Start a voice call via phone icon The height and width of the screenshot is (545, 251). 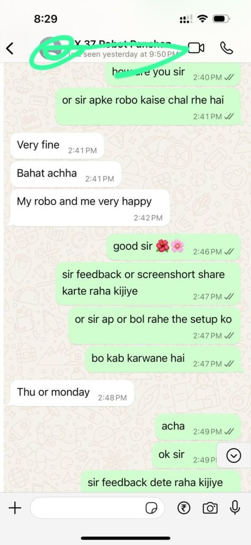227,48
